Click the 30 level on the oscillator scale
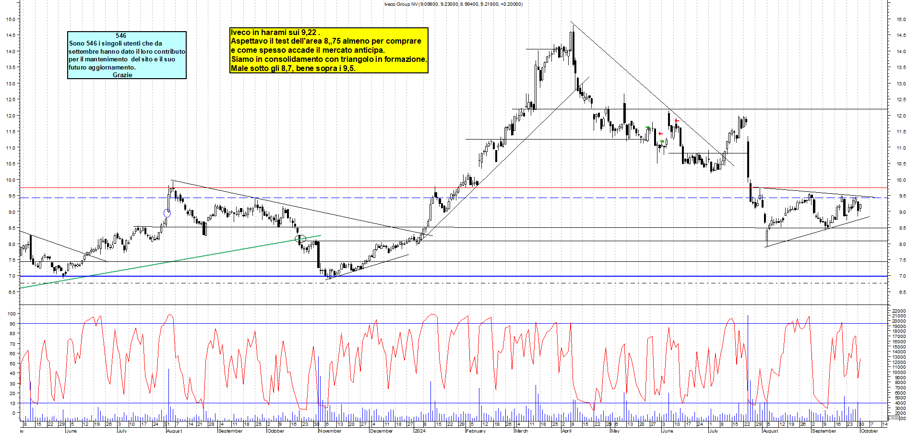Image resolution: width=907 pixels, height=433 pixels. pyautogui.click(x=13, y=384)
